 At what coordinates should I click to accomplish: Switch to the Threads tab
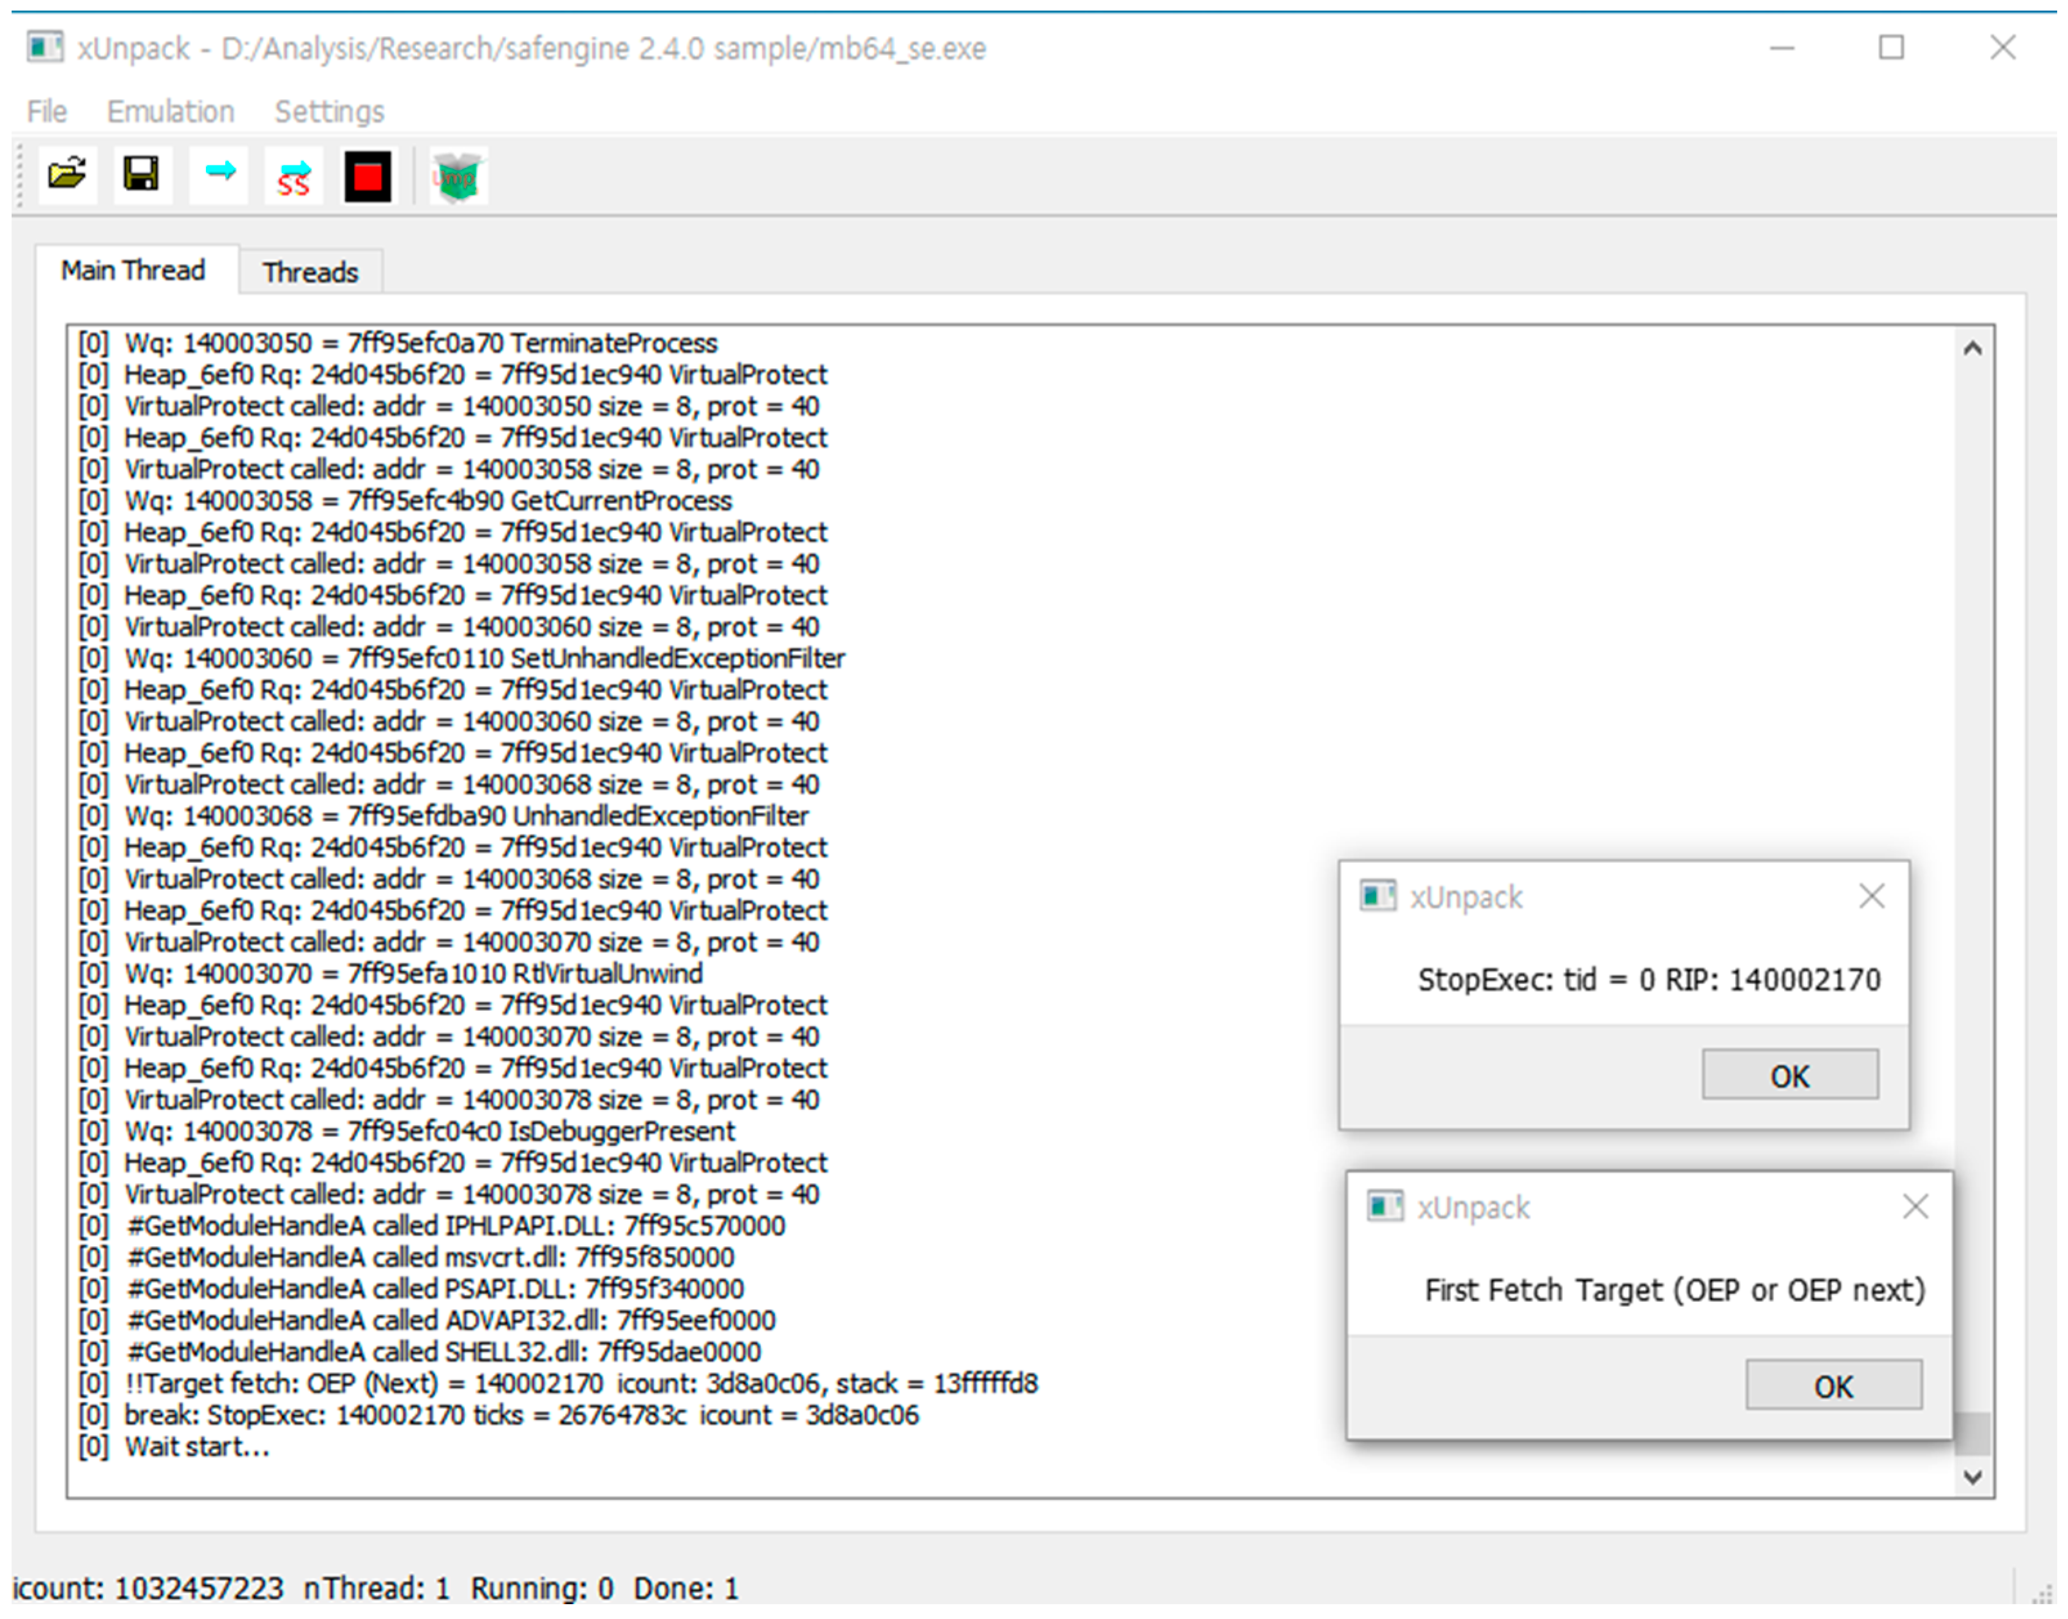point(310,273)
